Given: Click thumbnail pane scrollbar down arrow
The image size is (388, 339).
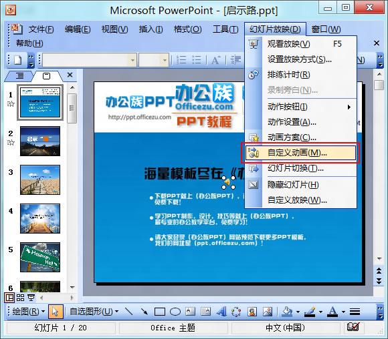Looking at the screenshot, I should point(72,287).
